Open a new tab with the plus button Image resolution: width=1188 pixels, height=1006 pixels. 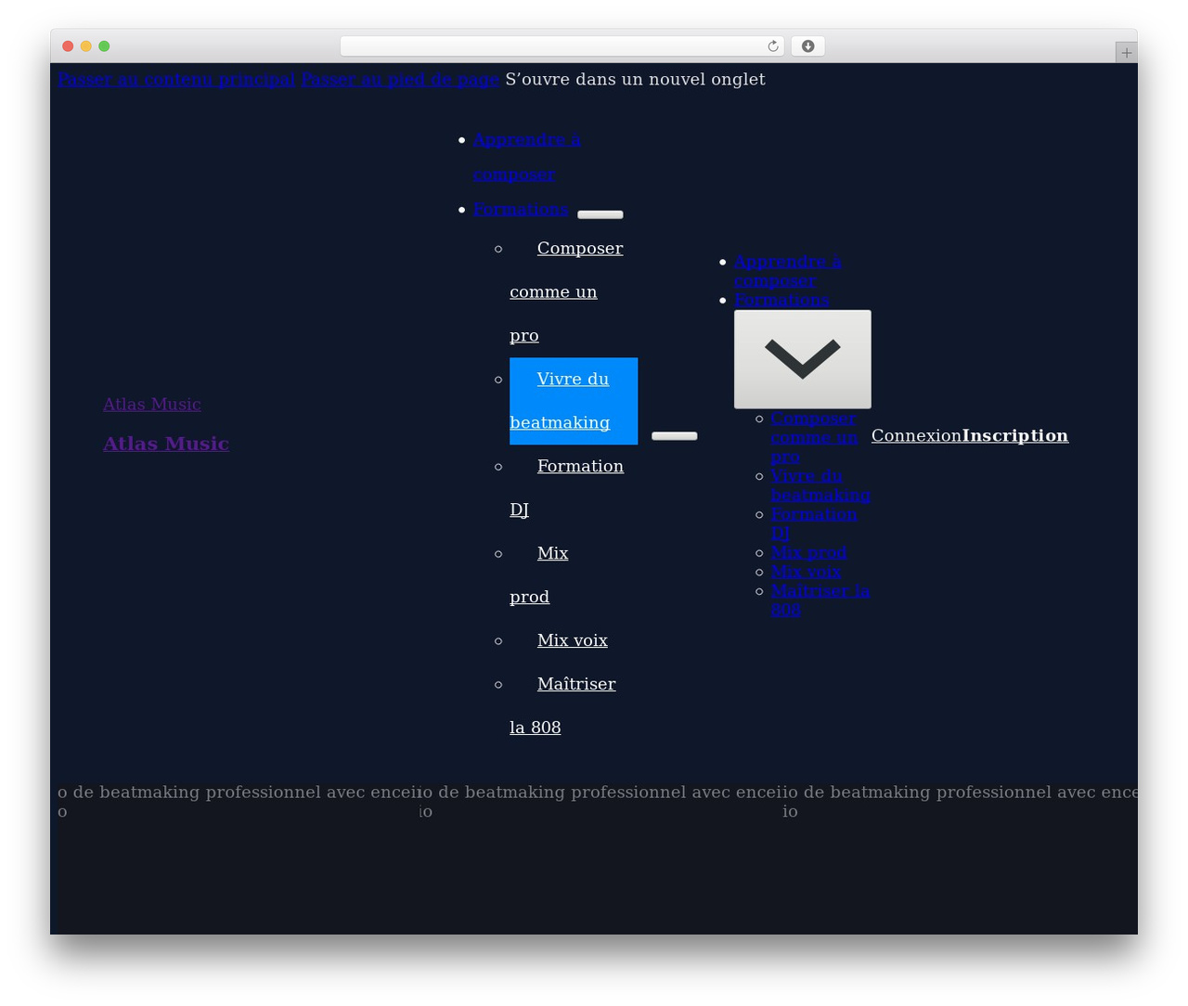point(1126,53)
